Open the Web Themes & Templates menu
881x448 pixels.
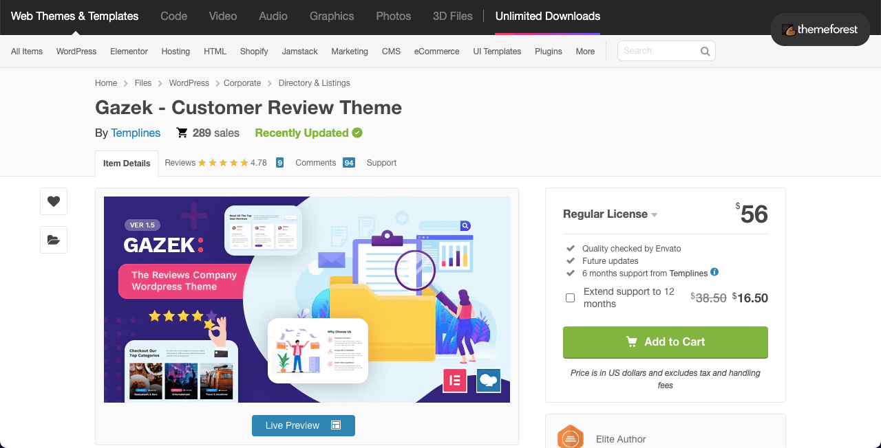coord(74,16)
